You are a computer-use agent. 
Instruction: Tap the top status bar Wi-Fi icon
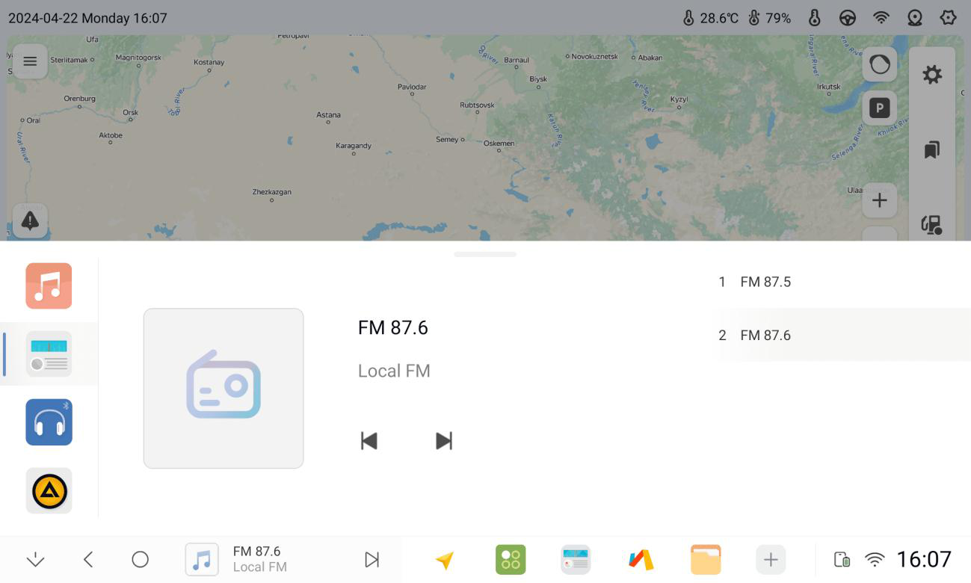pyautogui.click(x=881, y=18)
